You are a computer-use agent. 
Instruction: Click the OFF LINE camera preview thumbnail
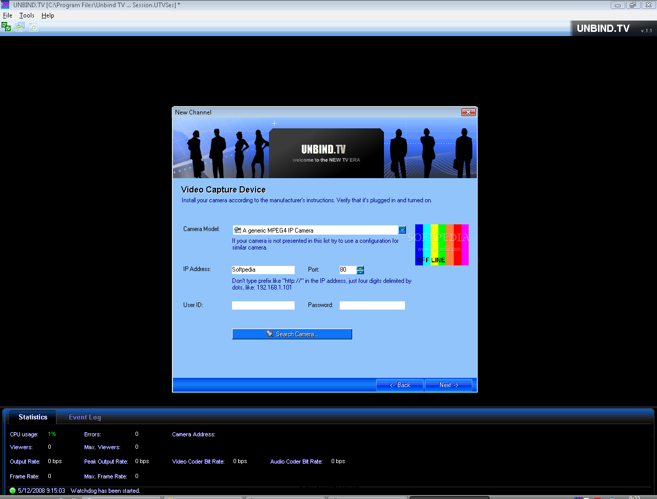(442, 245)
